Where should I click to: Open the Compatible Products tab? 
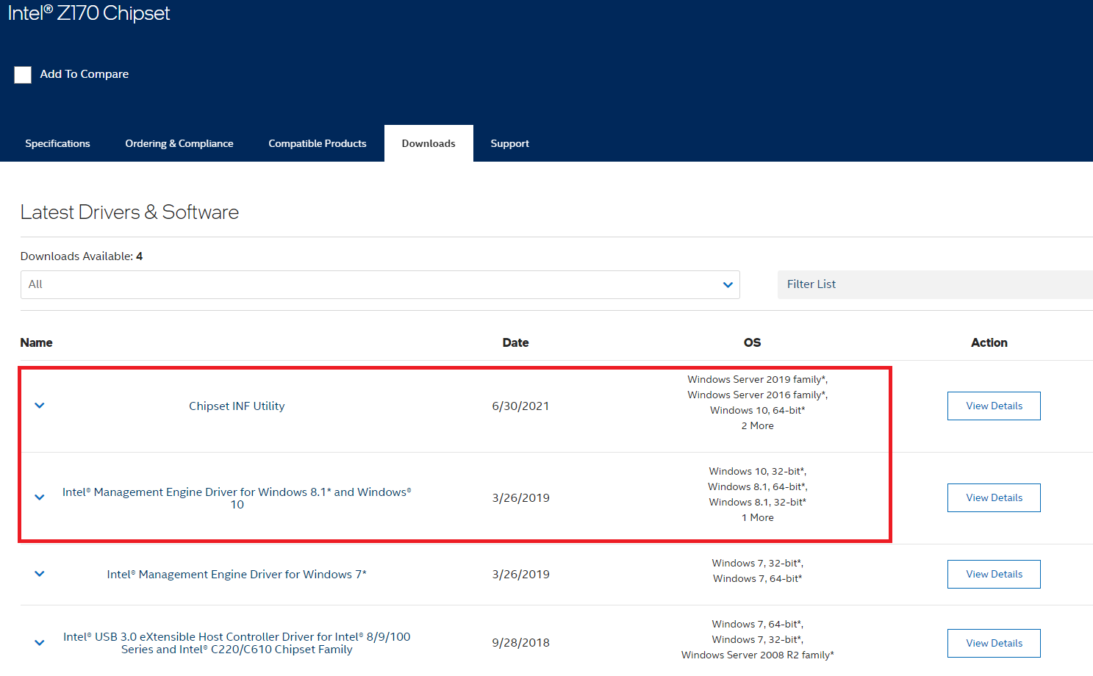point(318,143)
